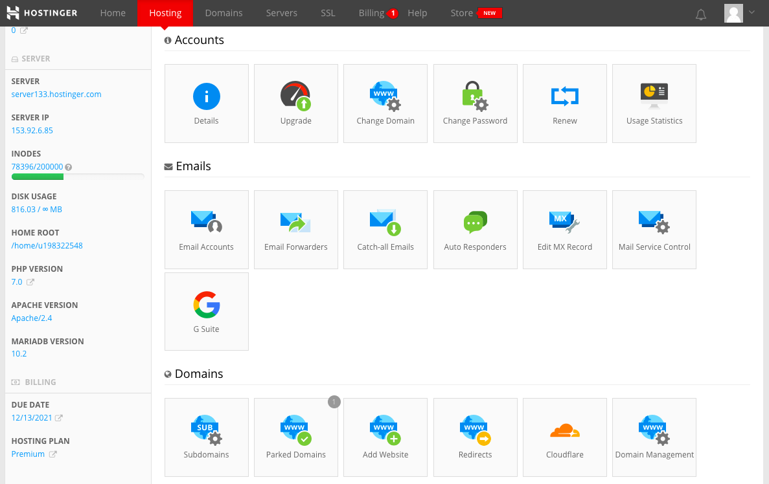Click the Upgrade speedometer icon
Screen dimensions: 769x484
[x=295, y=96]
